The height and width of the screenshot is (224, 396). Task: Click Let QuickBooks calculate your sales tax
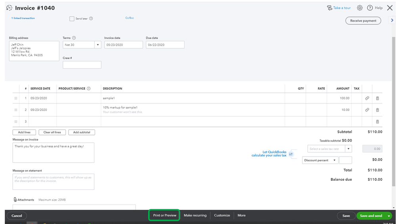pyautogui.click(x=269, y=153)
